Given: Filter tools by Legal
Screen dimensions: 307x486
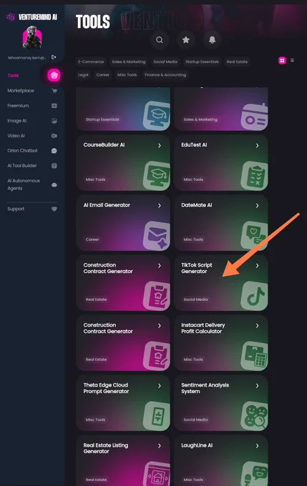Looking at the screenshot, I should [x=83, y=75].
